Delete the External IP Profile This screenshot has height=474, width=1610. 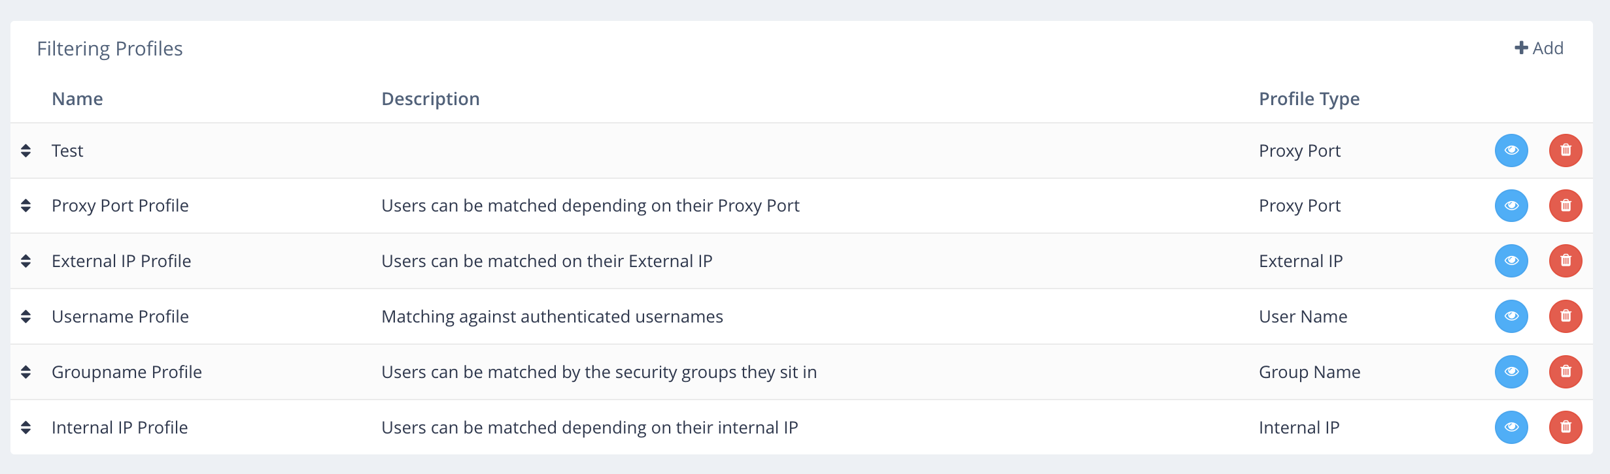[1565, 261]
